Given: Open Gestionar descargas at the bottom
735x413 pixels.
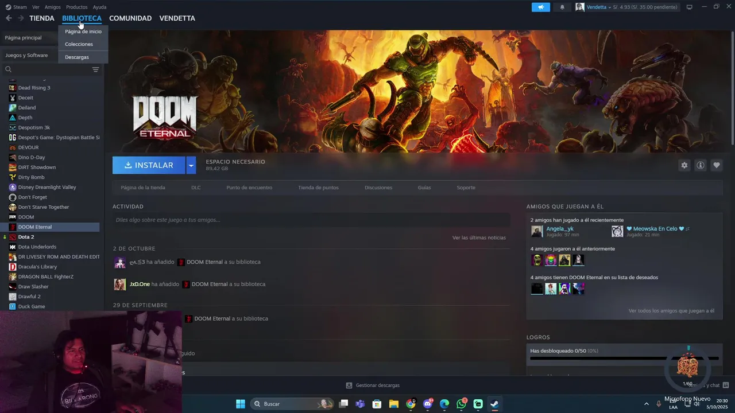Looking at the screenshot, I should (x=373, y=385).
